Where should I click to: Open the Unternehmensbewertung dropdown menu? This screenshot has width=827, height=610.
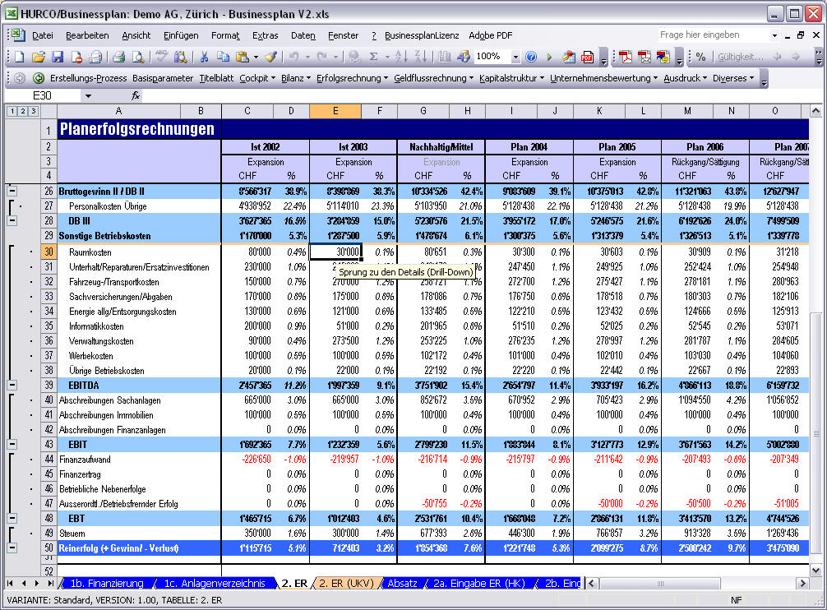click(x=604, y=79)
